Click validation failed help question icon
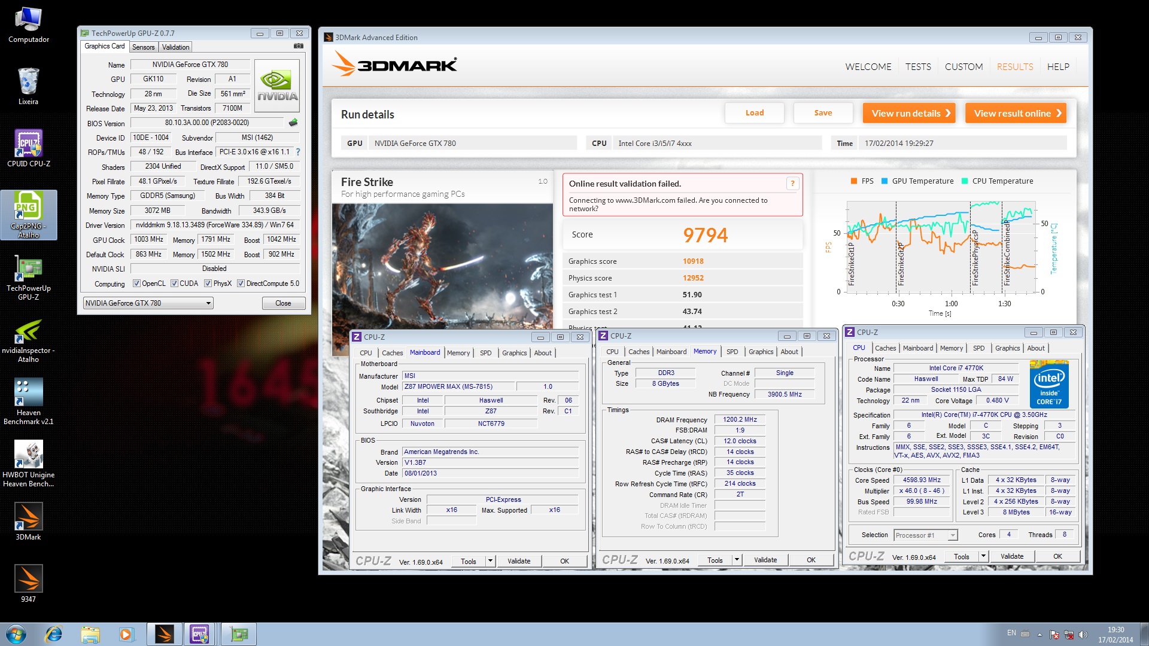The height and width of the screenshot is (646, 1149). [792, 184]
